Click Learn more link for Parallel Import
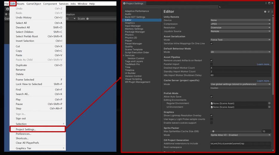Viewport: 279px width, 155px height. tap(264, 64)
